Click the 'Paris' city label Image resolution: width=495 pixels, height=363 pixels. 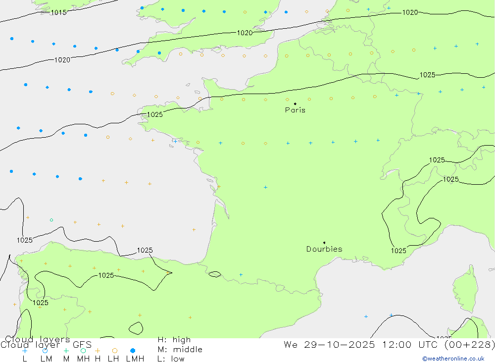tap(295, 110)
